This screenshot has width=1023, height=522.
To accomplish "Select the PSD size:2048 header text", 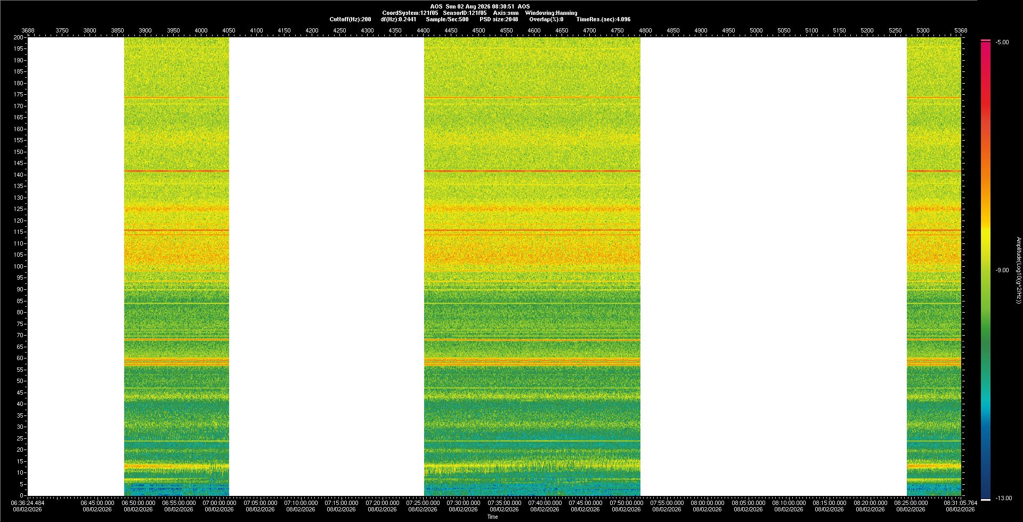I will [x=499, y=19].
